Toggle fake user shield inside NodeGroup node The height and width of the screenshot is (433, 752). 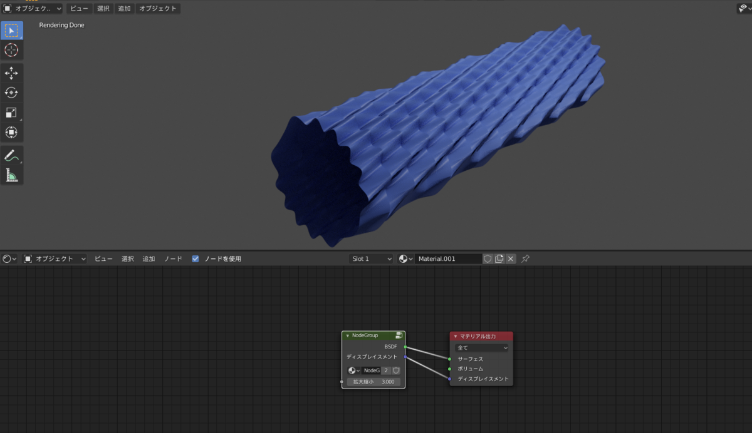396,370
